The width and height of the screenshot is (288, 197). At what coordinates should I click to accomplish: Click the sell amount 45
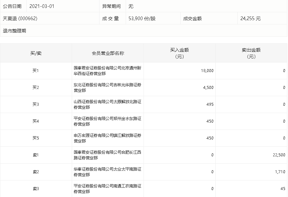pyautogui.click(x=283, y=189)
